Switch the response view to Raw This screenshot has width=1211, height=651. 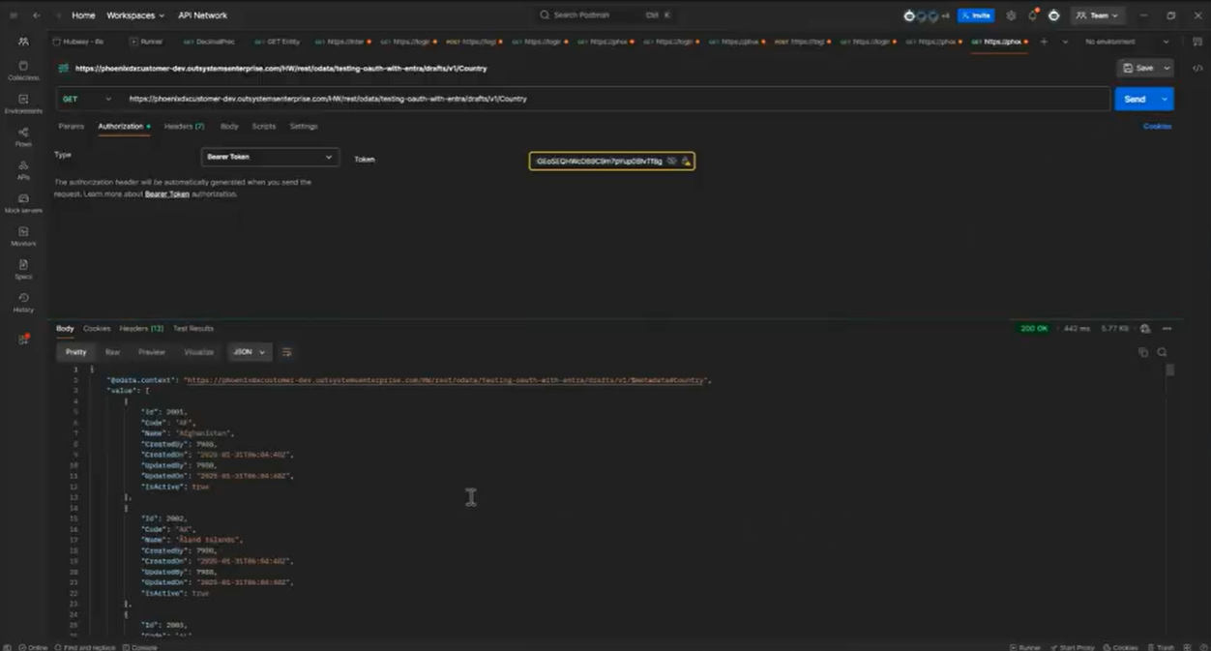pyautogui.click(x=112, y=352)
